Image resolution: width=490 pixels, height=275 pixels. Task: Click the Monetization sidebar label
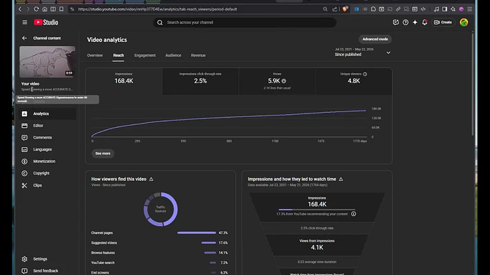[x=44, y=162]
